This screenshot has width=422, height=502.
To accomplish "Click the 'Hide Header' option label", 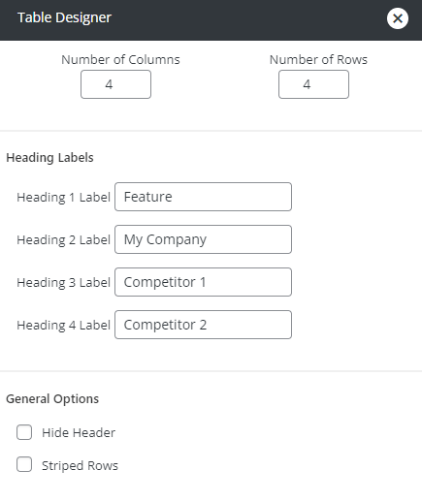I will click(x=79, y=433).
